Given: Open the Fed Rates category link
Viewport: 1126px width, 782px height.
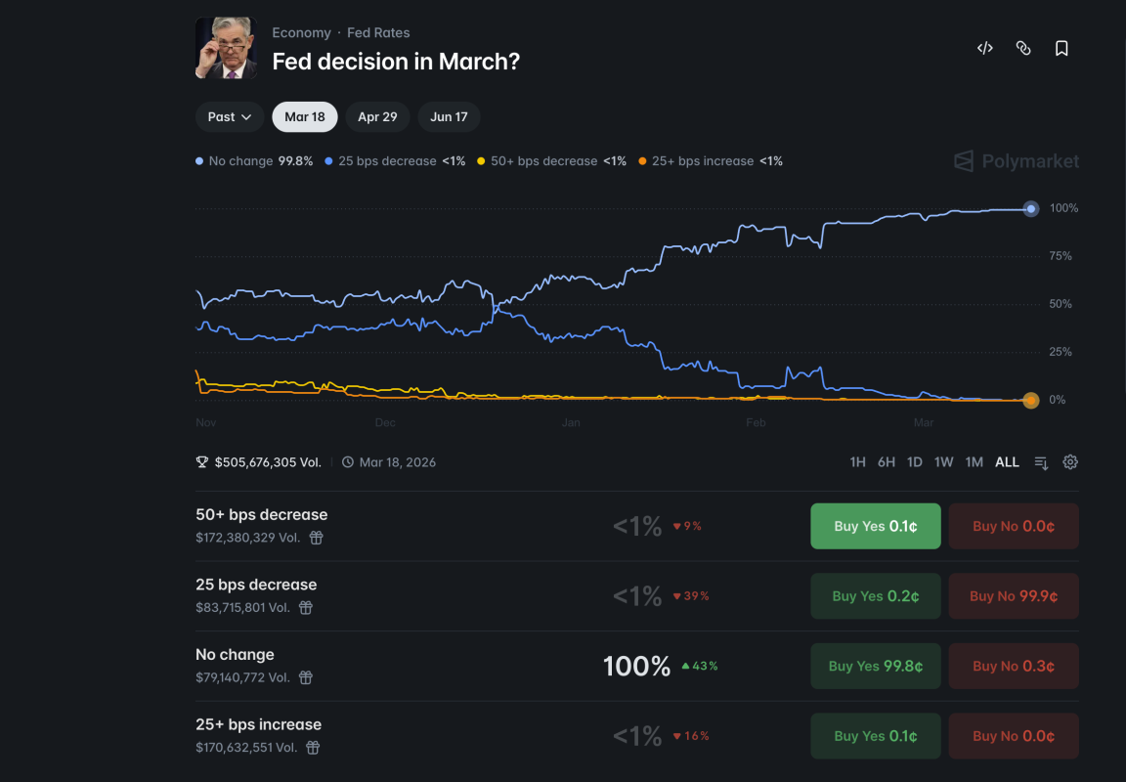Looking at the screenshot, I should click(x=378, y=33).
